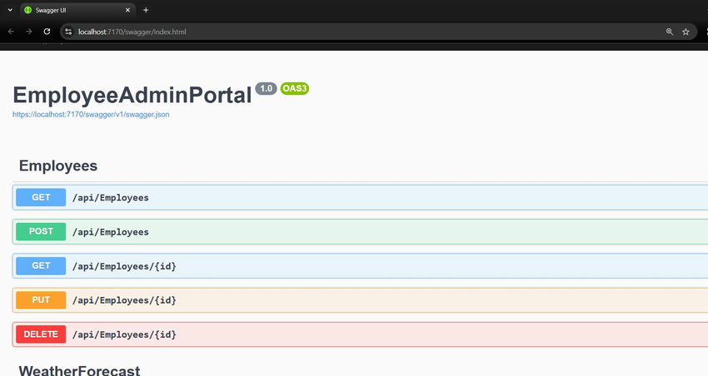Click the GET badge for /api/Employees/{id}

point(41,266)
